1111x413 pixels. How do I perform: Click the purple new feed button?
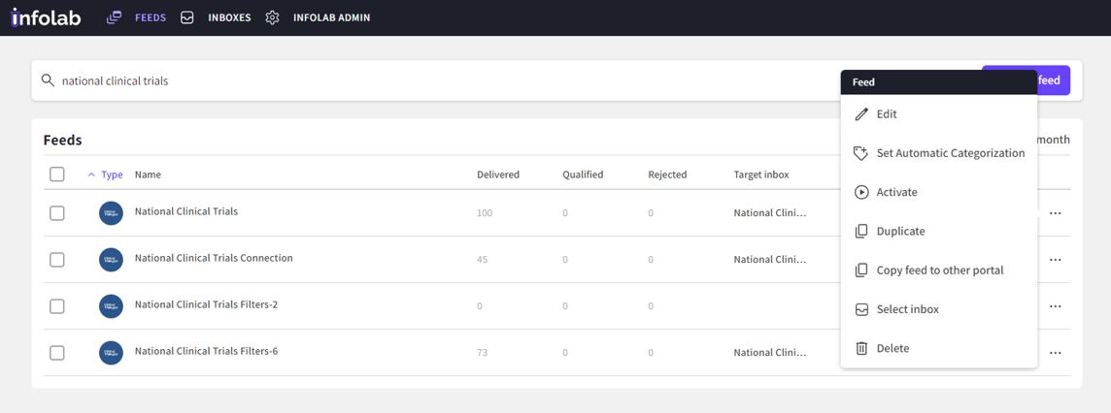(1055, 79)
